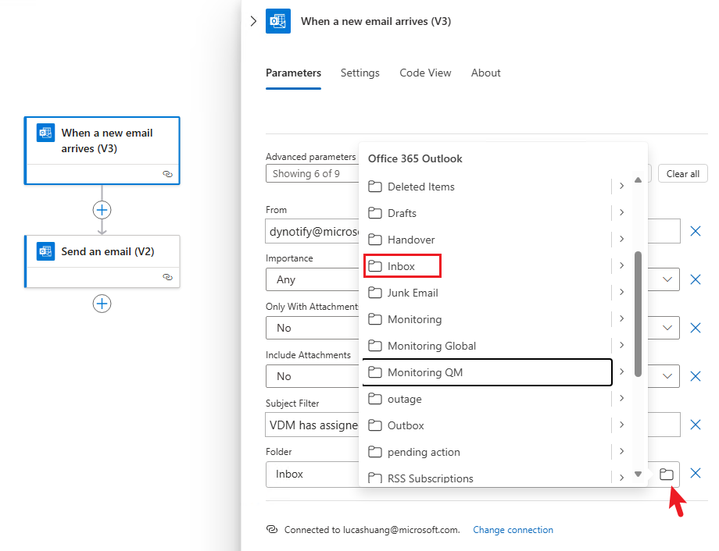Select the Drafts folder
This screenshot has width=719, height=551.
click(487, 213)
